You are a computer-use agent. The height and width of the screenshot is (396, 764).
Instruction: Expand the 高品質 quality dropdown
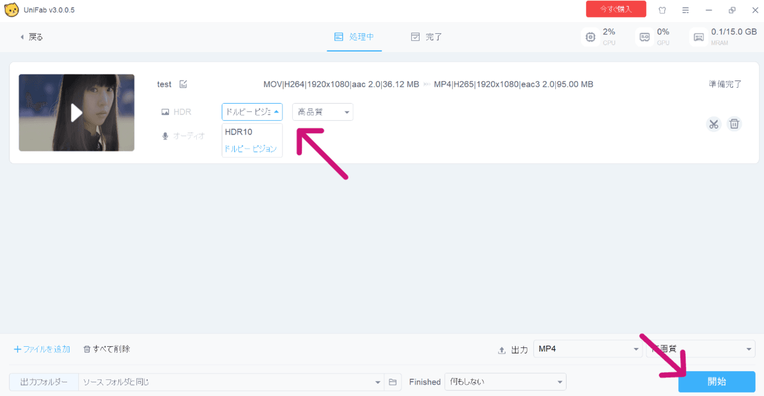coord(322,112)
